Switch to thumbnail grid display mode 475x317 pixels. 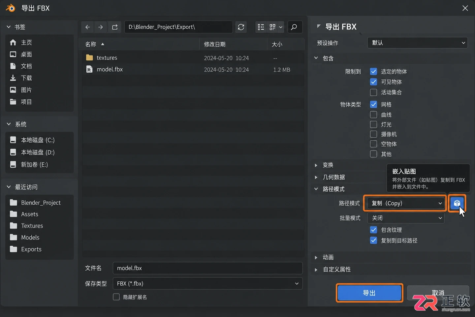coord(272,27)
